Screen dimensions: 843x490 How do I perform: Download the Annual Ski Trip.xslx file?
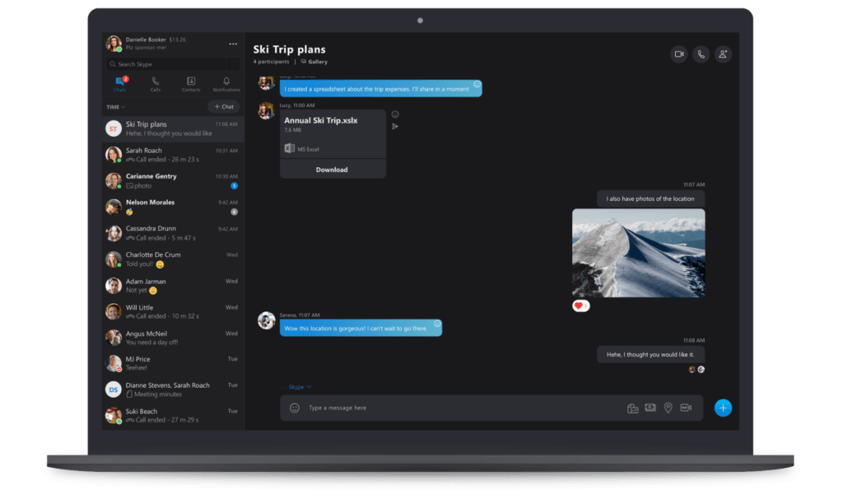(x=333, y=170)
